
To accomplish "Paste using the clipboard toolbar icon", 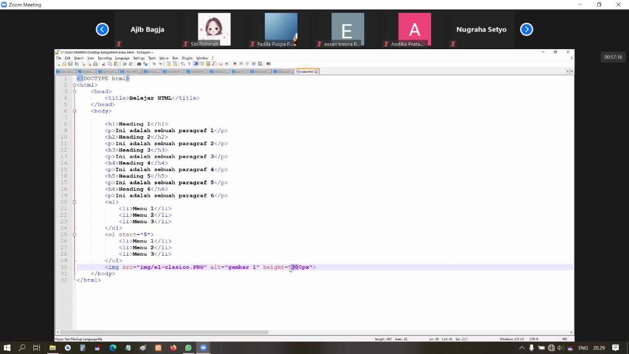I will coord(116,64).
